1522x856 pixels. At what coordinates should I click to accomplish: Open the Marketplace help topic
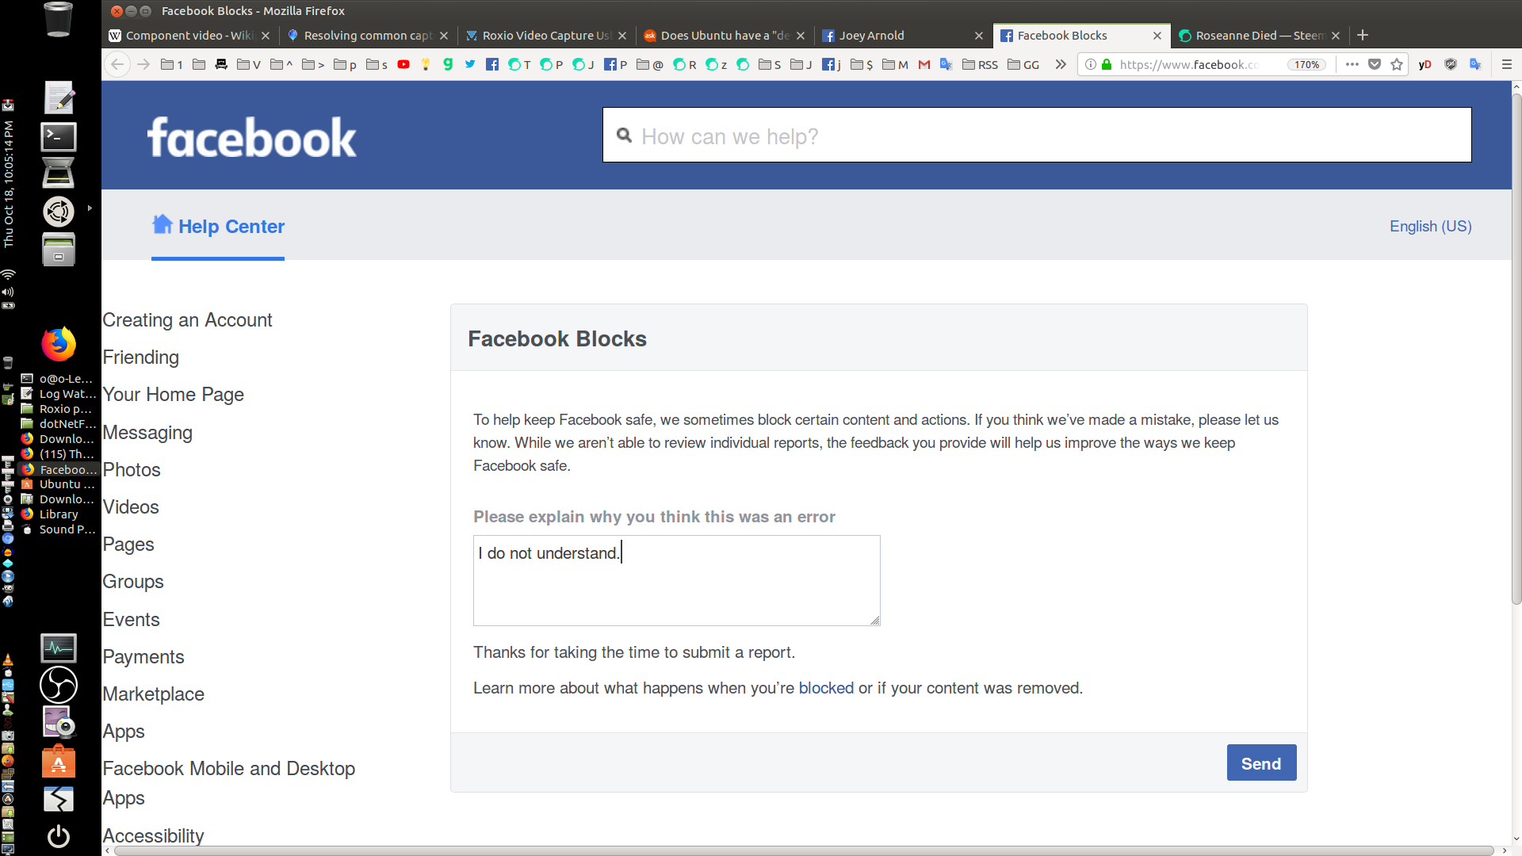153,694
